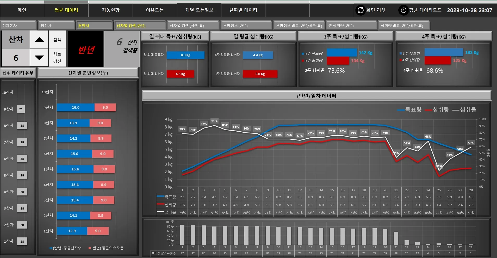Increase parity with the up arrow

pyautogui.click(x=39, y=40)
